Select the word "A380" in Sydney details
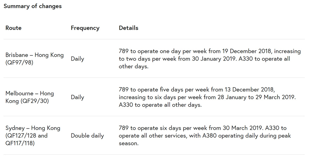Screen dimensions: 315x158 point(201,136)
